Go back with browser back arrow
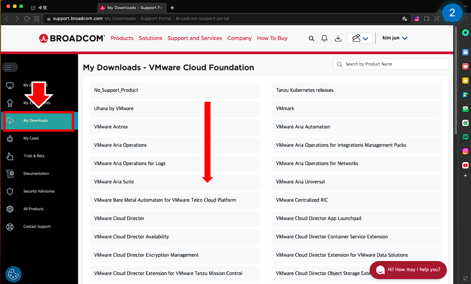Screen dimensions: 471x284 tap(7, 19)
